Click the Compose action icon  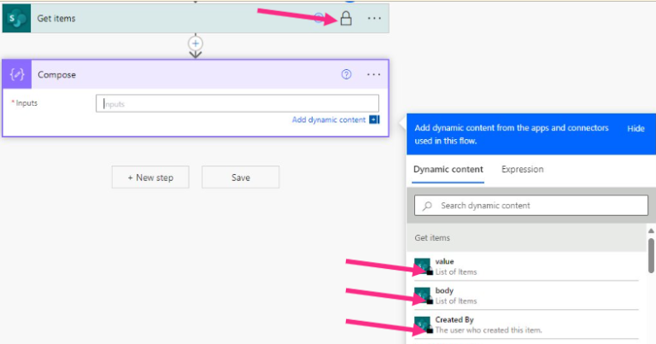(16, 74)
